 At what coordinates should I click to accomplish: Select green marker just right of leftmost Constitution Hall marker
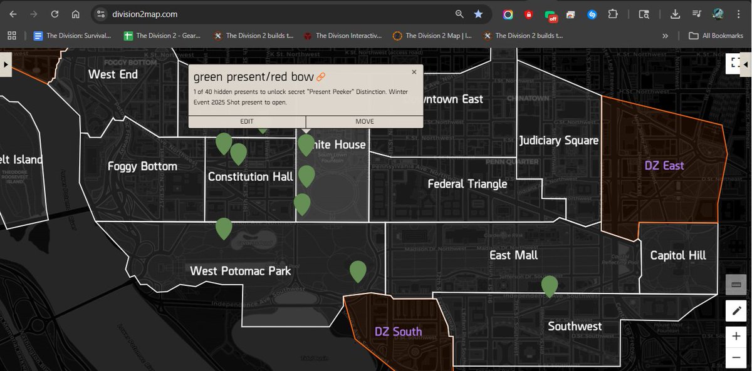[x=238, y=154]
